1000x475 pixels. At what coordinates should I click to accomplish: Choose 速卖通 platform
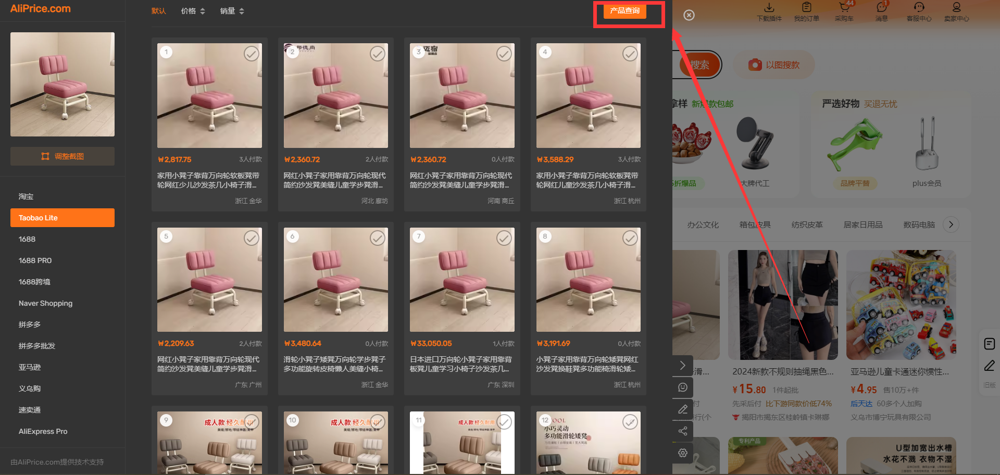[x=63, y=410]
